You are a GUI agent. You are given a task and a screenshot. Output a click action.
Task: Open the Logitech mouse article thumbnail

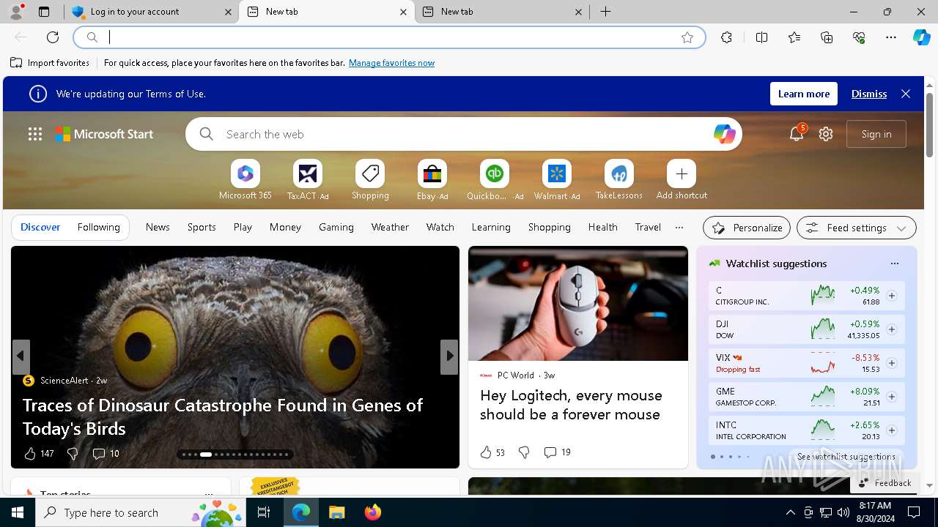(578, 304)
